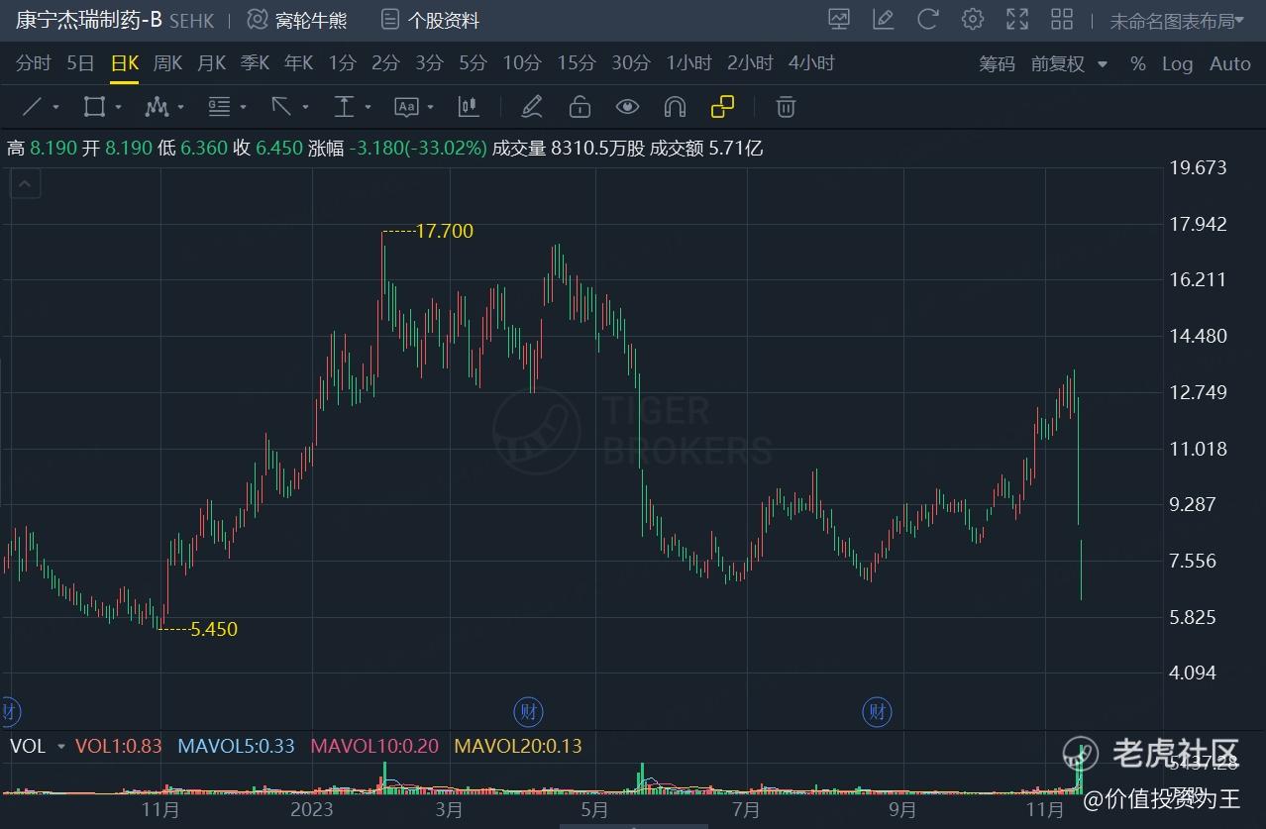1266x829 pixels.
Task: Toggle percent (%) scale mode
Action: pos(1137,63)
